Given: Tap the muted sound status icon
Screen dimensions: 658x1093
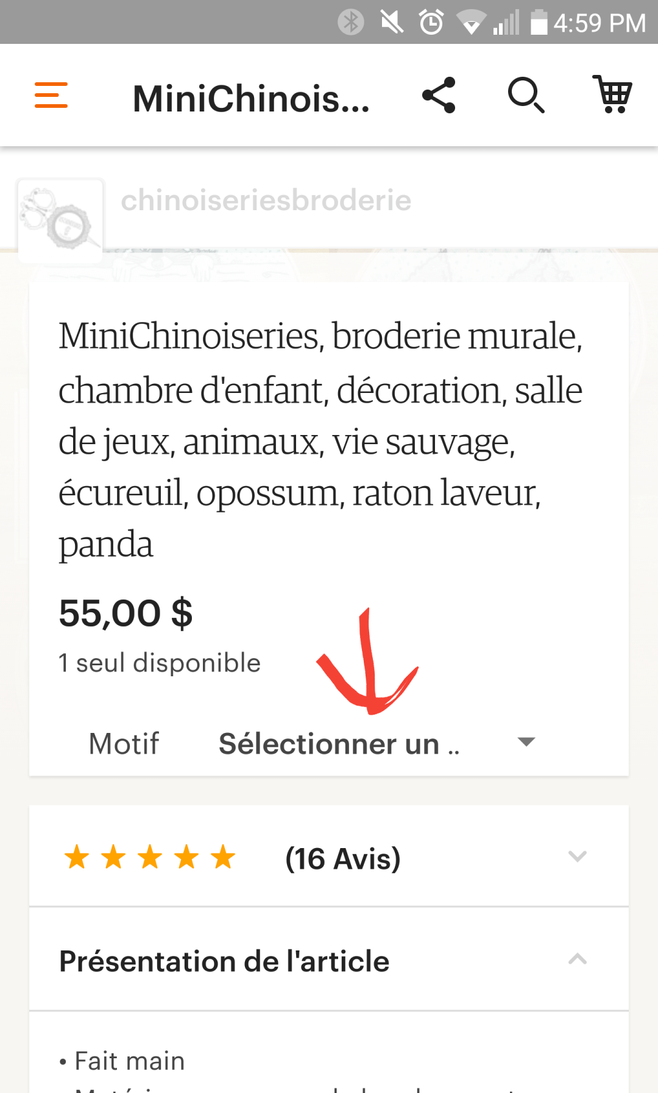Looking at the screenshot, I should pos(392,23).
